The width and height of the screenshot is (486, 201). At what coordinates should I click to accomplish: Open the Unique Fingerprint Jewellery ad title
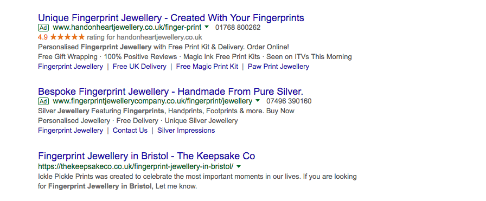pos(171,18)
